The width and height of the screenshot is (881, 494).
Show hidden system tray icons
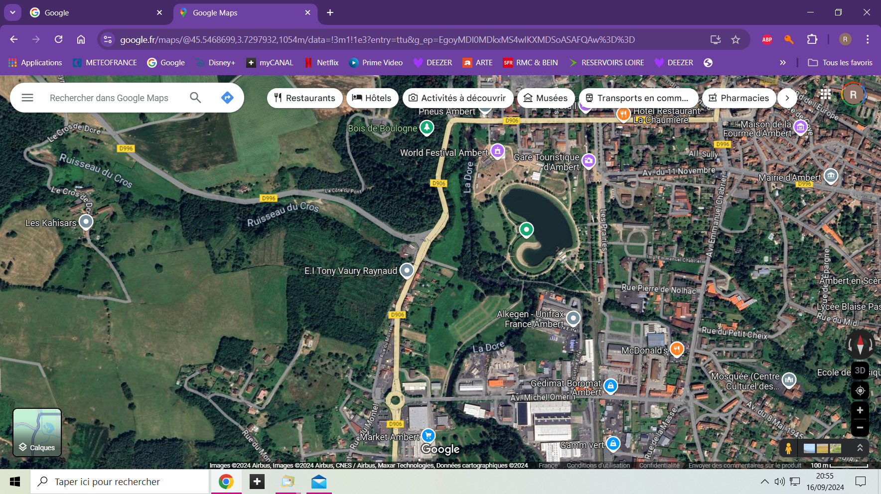pos(764,482)
